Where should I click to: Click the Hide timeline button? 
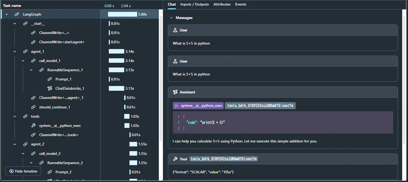(23, 171)
